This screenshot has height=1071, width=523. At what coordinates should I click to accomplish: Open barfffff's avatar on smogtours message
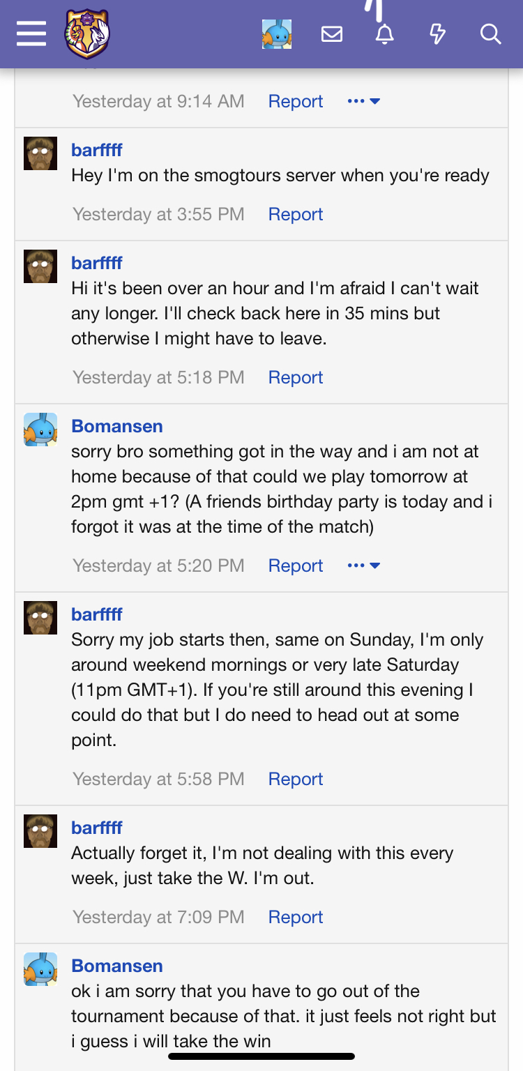point(40,153)
